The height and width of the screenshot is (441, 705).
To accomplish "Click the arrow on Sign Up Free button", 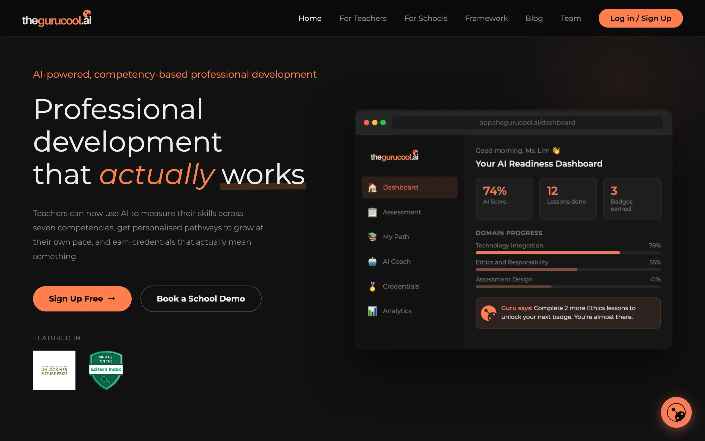I will [x=112, y=299].
